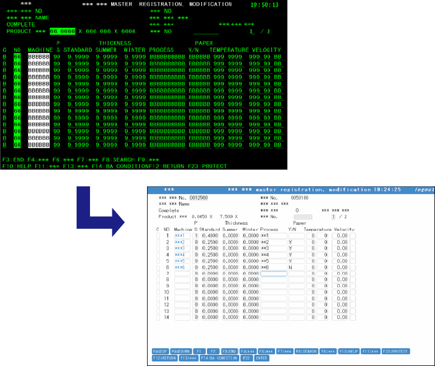Click the ENTER blue button
435x366 pixels.
(262, 358)
